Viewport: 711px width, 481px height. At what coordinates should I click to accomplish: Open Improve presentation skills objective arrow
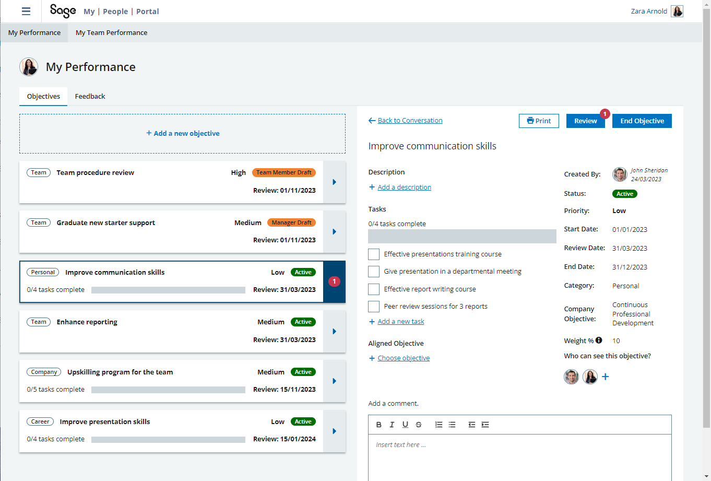tap(334, 431)
